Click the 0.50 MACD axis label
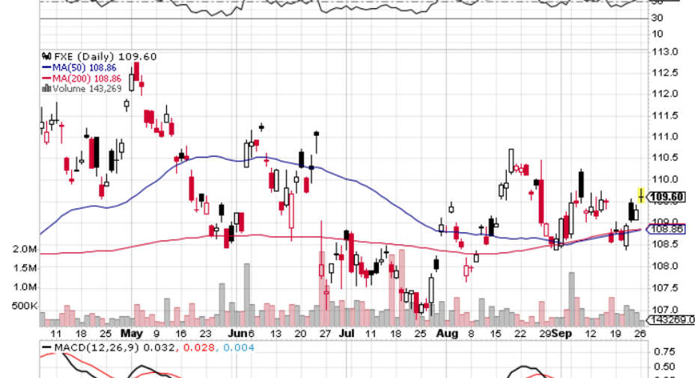 tap(665, 367)
